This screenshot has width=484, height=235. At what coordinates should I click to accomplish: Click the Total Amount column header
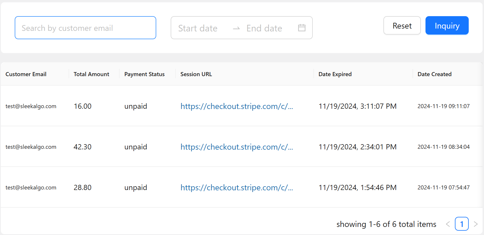click(x=91, y=74)
